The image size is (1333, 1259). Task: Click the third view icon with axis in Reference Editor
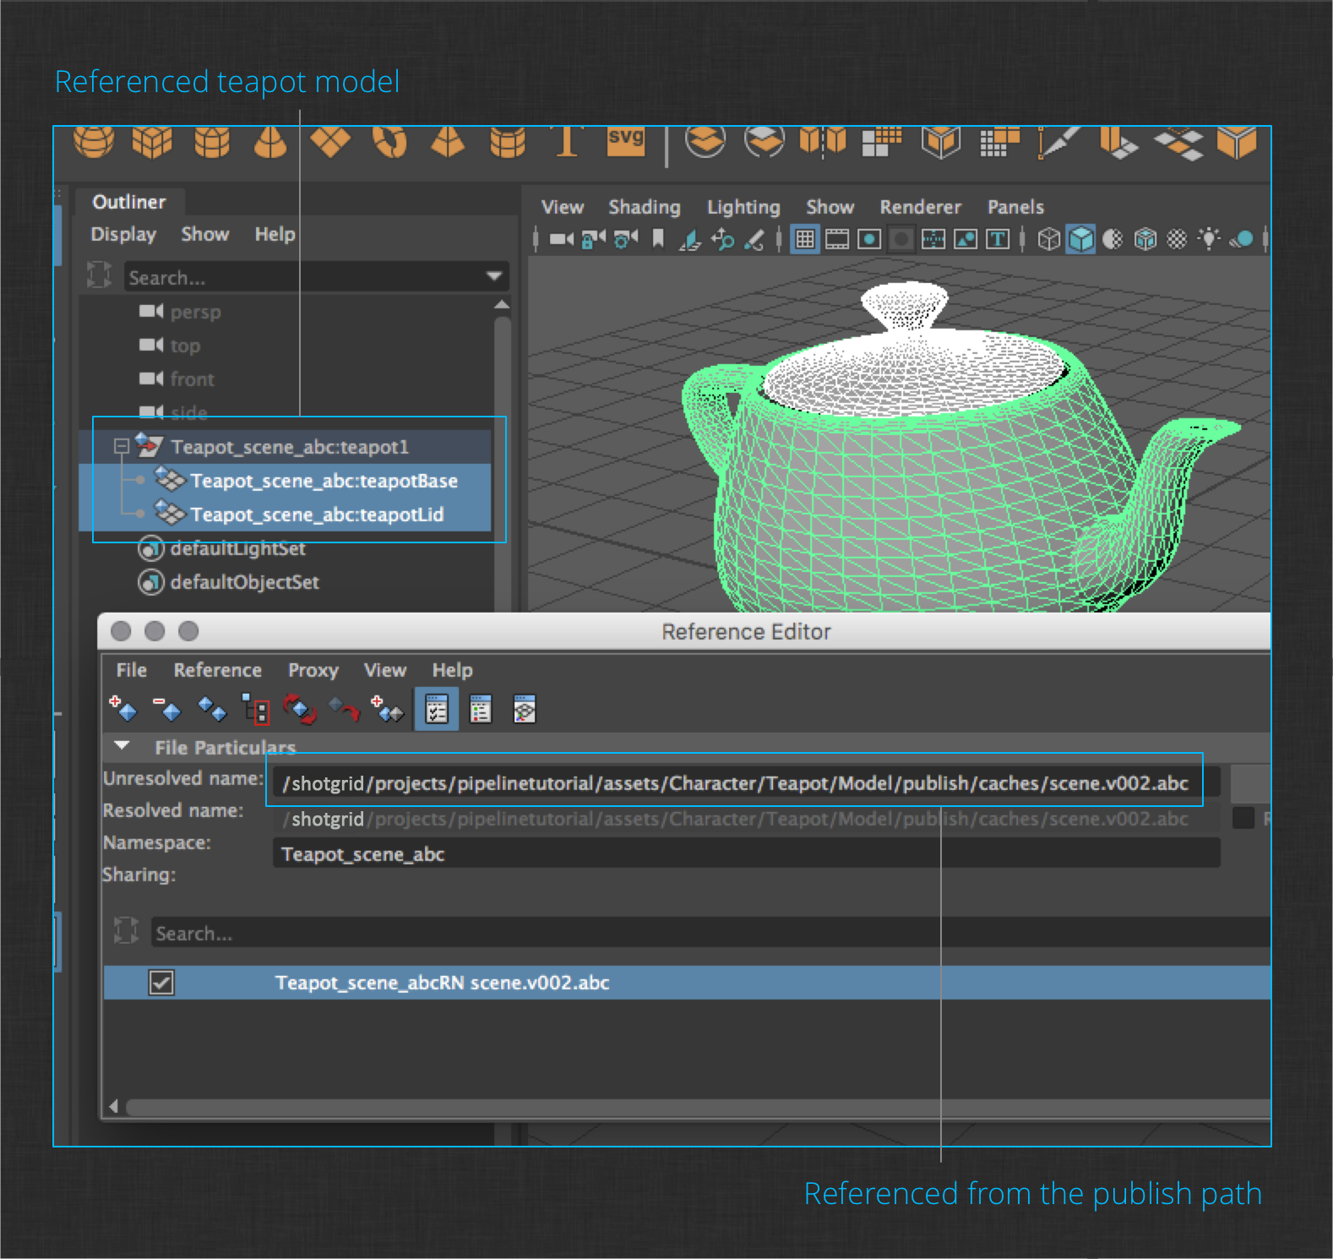(x=525, y=710)
